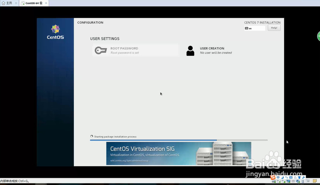Click the CentOS Virtualization SIG banner
Image resolution: width=320 pixels, height=185 pixels.
pos(179,153)
